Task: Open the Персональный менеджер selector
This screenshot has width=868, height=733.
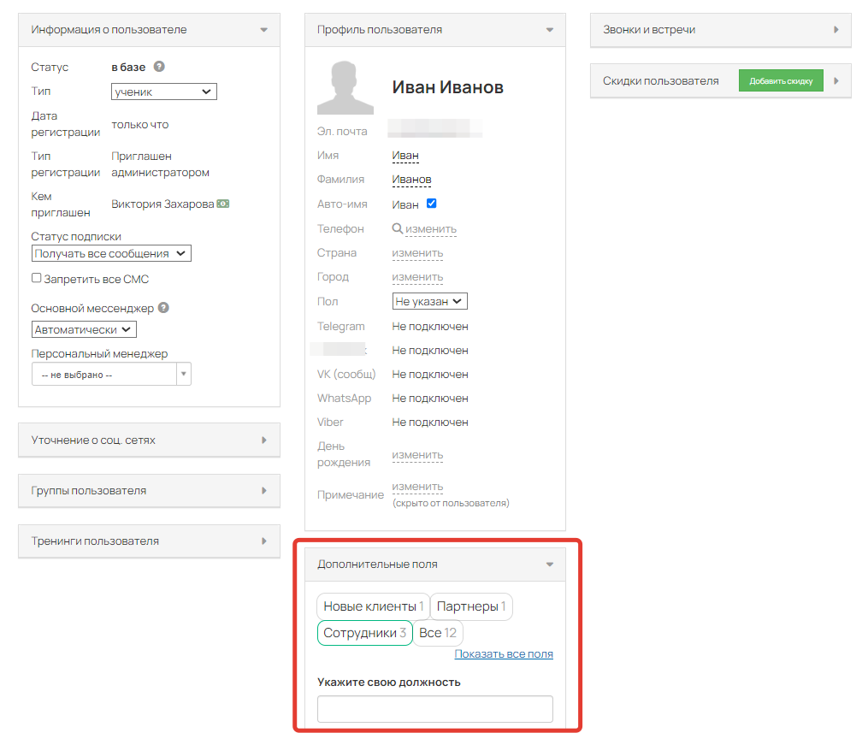Action: point(111,375)
